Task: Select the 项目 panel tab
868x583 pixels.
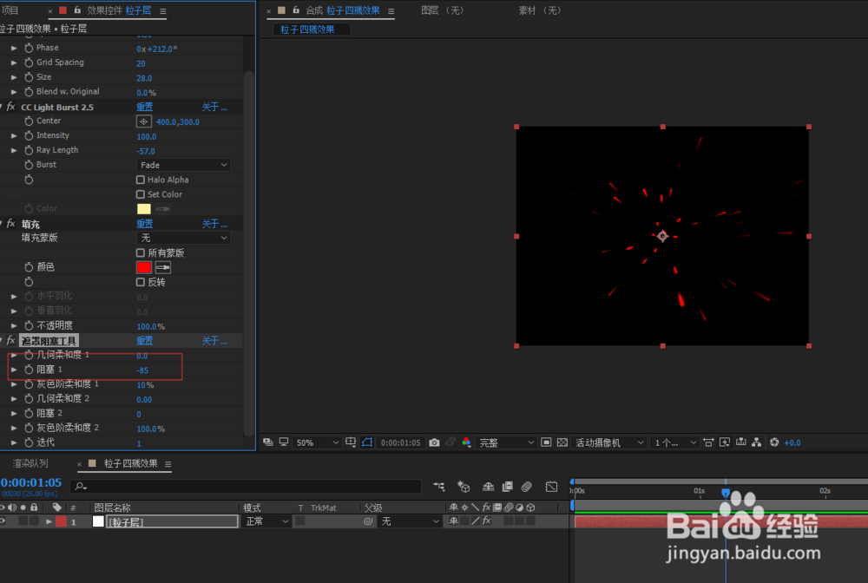Action: [10, 10]
